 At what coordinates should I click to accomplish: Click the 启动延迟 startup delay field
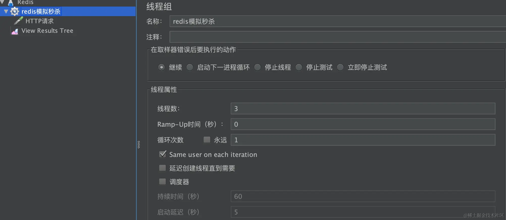pos(363,212)
